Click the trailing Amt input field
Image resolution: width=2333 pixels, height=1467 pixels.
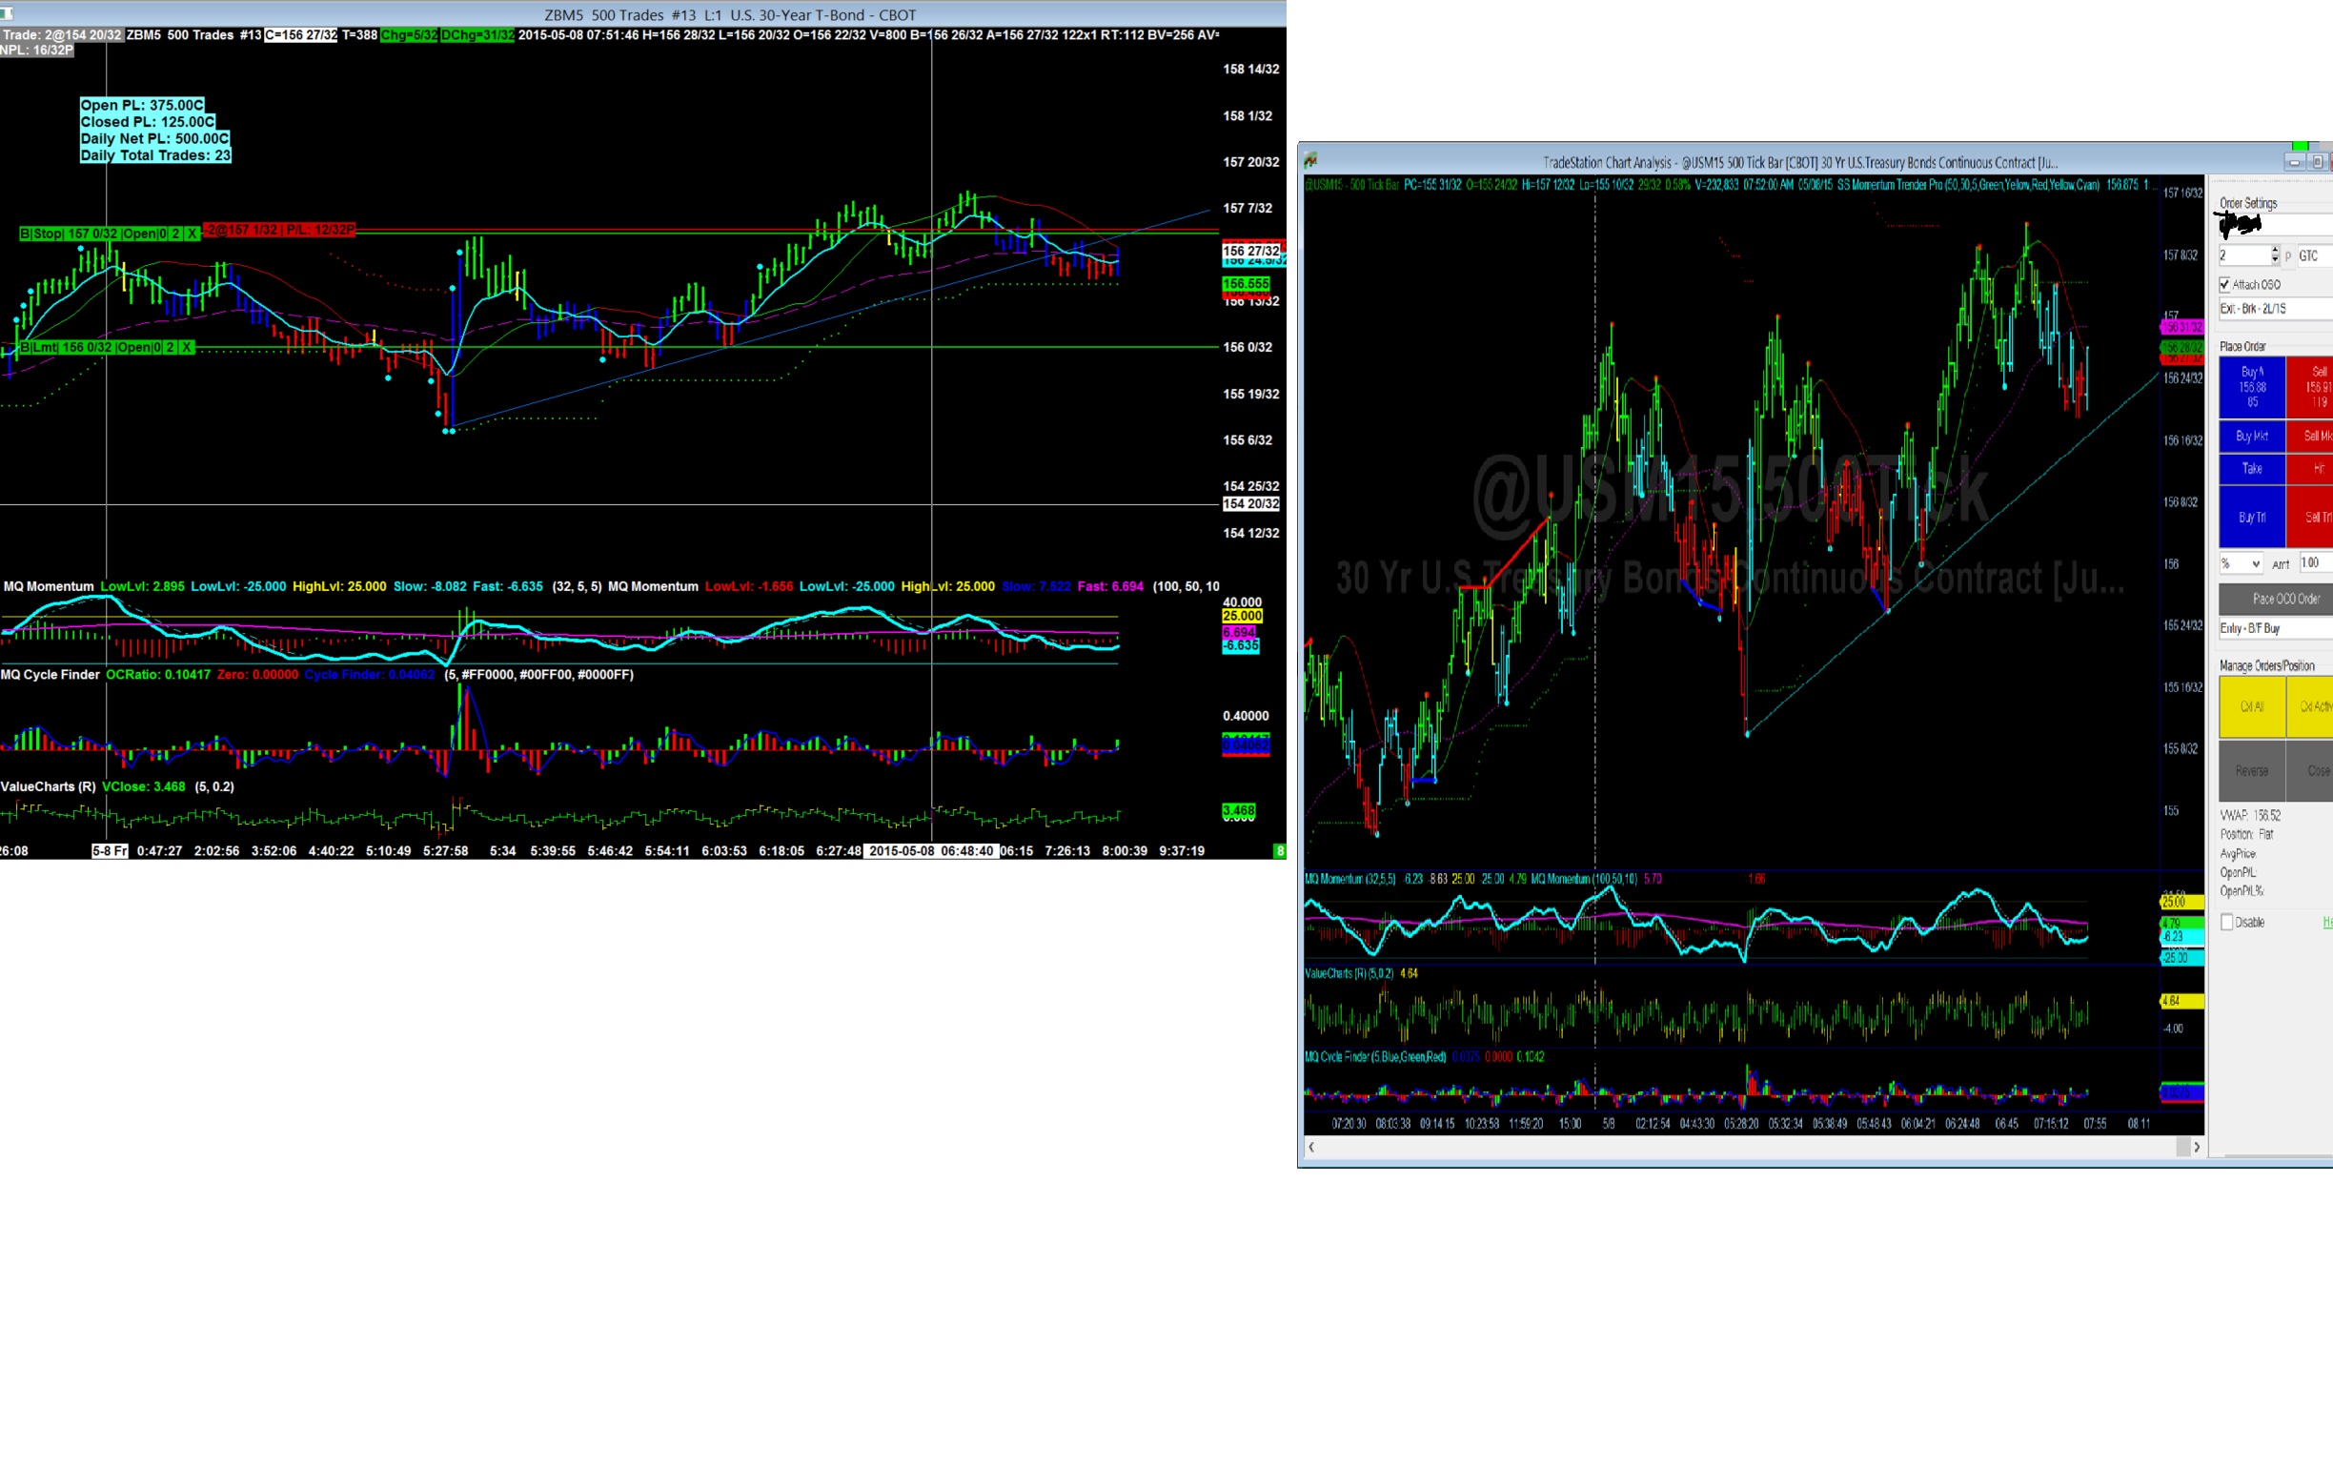(x=2316, y=563)
